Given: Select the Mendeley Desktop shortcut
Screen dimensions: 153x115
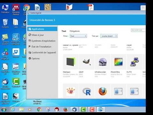Looking at the screenshot, I should [x=16, y=10].
